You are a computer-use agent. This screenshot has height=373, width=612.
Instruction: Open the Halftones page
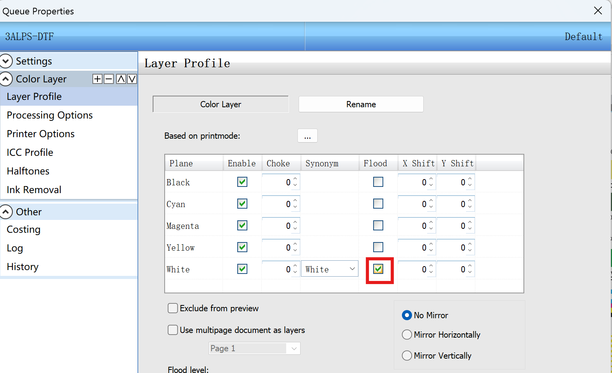click(28, 171)
